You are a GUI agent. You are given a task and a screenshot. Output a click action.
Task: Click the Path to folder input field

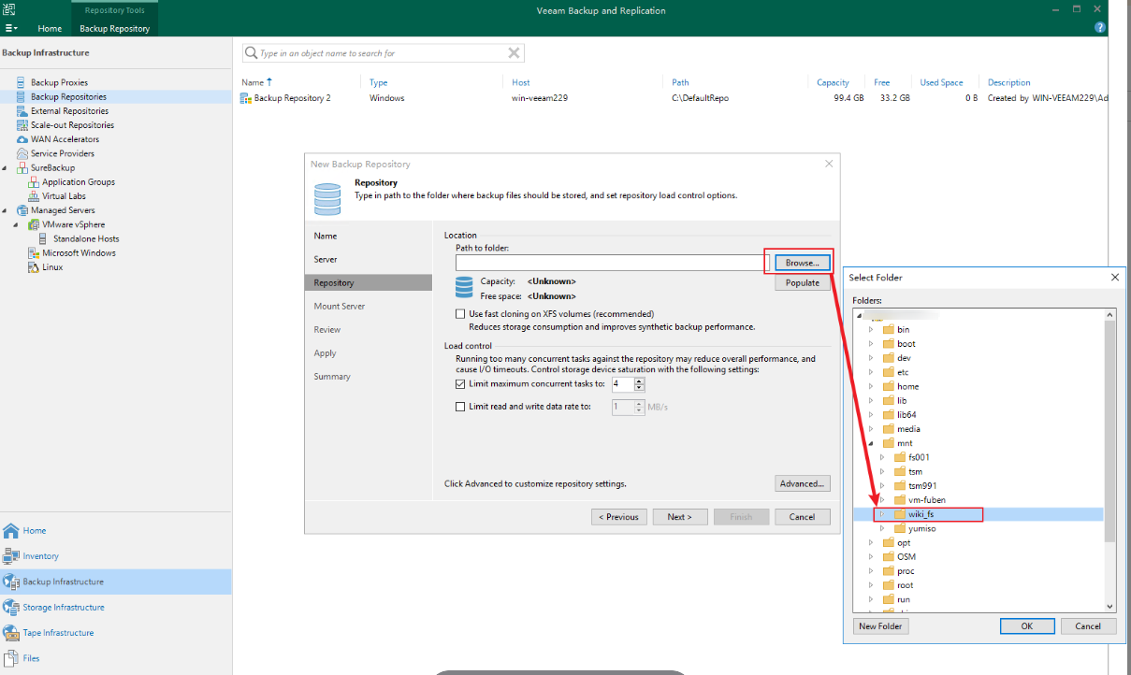click(x=606, y=263)
